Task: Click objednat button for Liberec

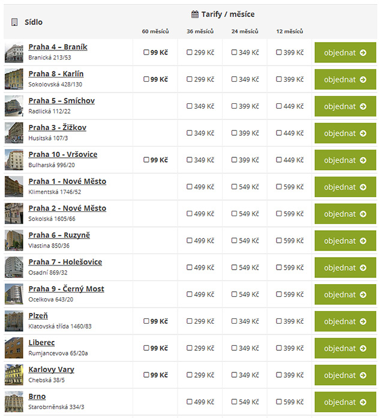Action: click(346, 348)
